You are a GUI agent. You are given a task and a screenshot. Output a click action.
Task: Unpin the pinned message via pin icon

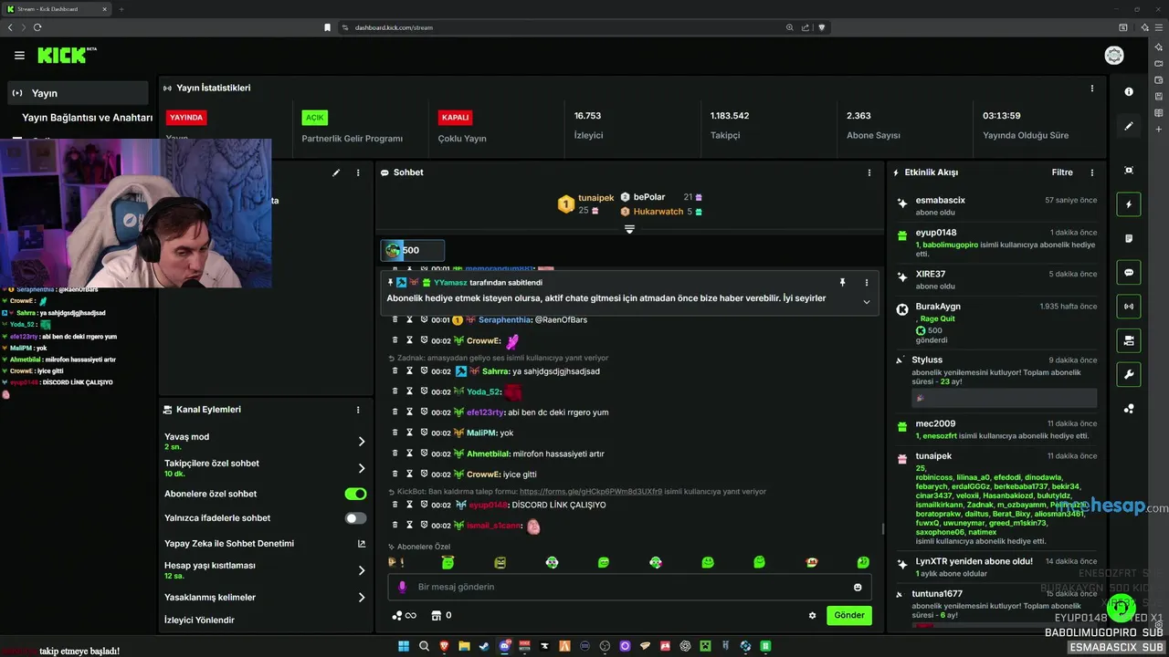pyautogui.click(x=842, y=283)
